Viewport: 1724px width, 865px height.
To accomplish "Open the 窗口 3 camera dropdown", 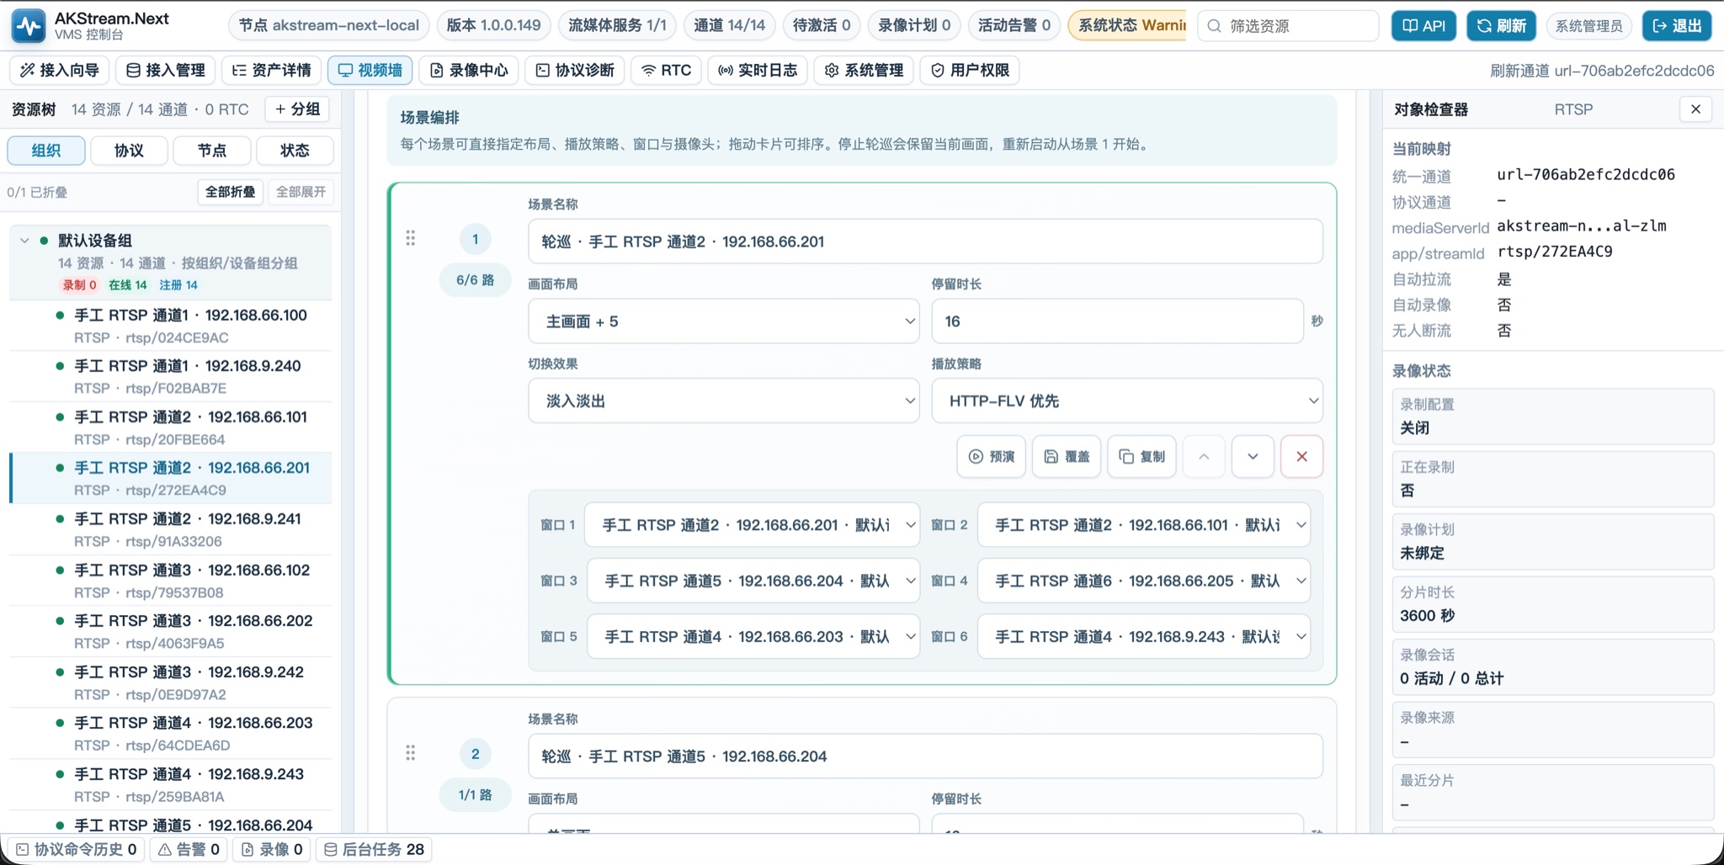I will click(x=753, y=581).
